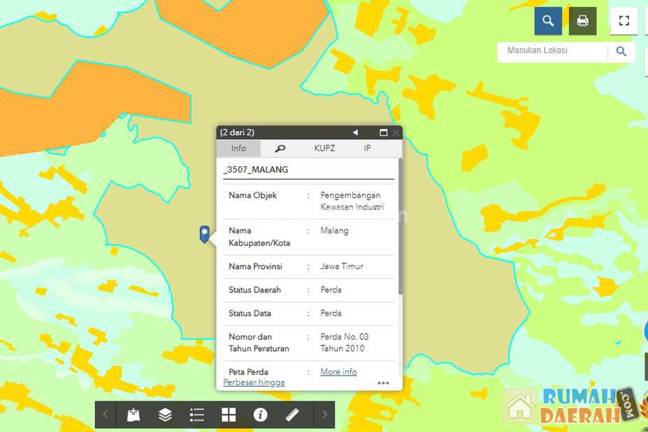
Task: Switch to the KUPZ tab
Action: click(324, 148)
